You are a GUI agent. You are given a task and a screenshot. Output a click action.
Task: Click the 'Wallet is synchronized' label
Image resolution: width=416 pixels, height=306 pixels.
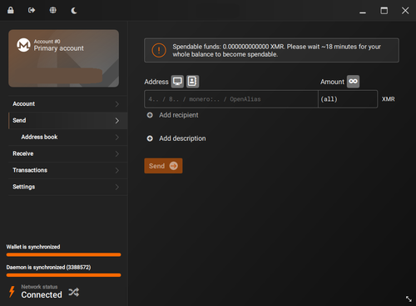click(33, 247)
